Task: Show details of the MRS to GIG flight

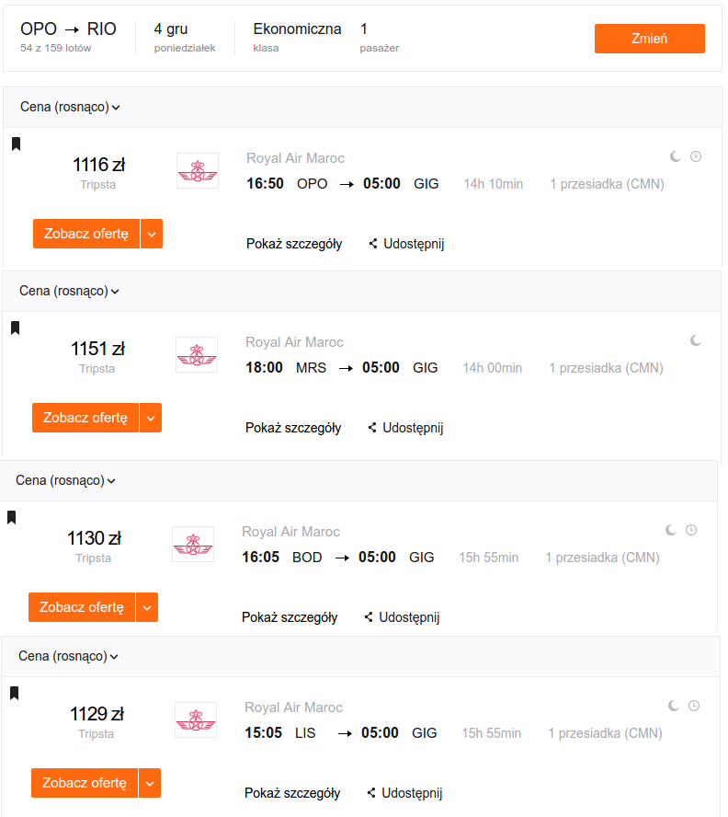Action: coord(293,428)
